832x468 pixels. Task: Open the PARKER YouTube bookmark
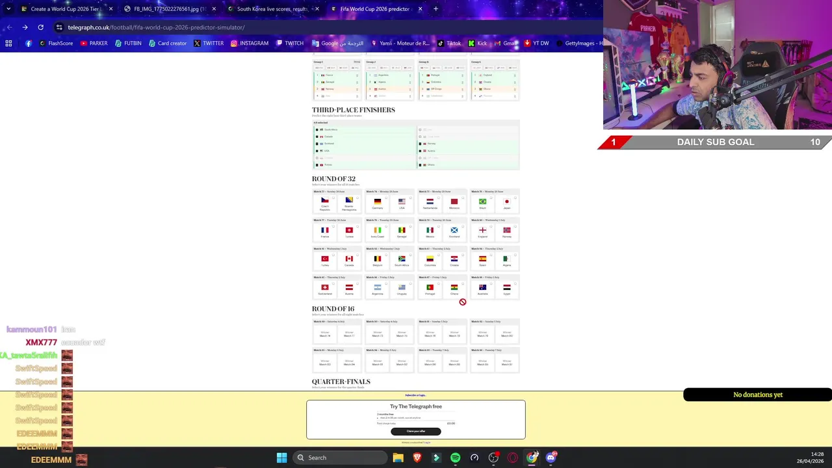pos(94,43)
